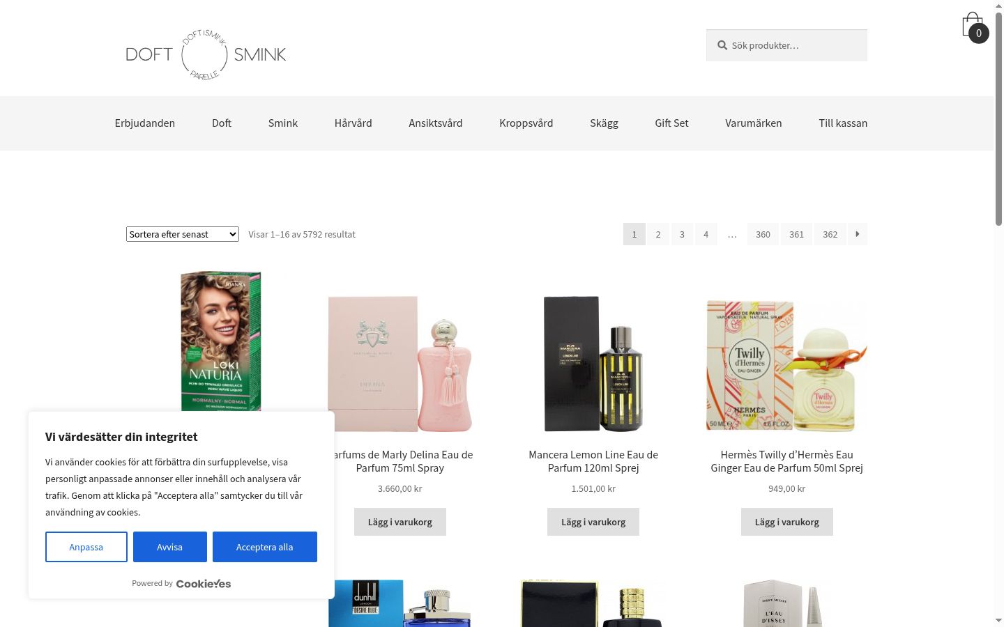
Task: Open the Erbjudanden menu item
Action: click(145, 123)
